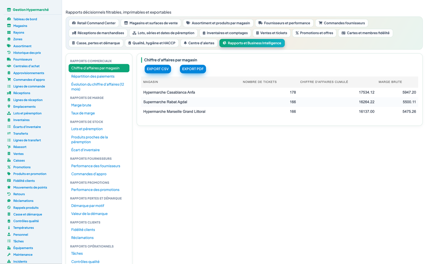Switch to Assortiment et produits par magasin tab
Image resolution: width=427 pixels, height=264 pixels.
pos(218,23)
